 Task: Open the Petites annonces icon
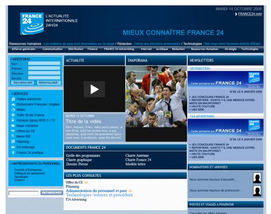13,99
